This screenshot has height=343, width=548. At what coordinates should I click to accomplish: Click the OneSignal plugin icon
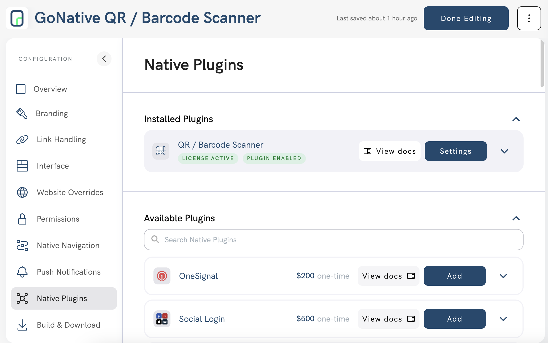coord(162,276)
